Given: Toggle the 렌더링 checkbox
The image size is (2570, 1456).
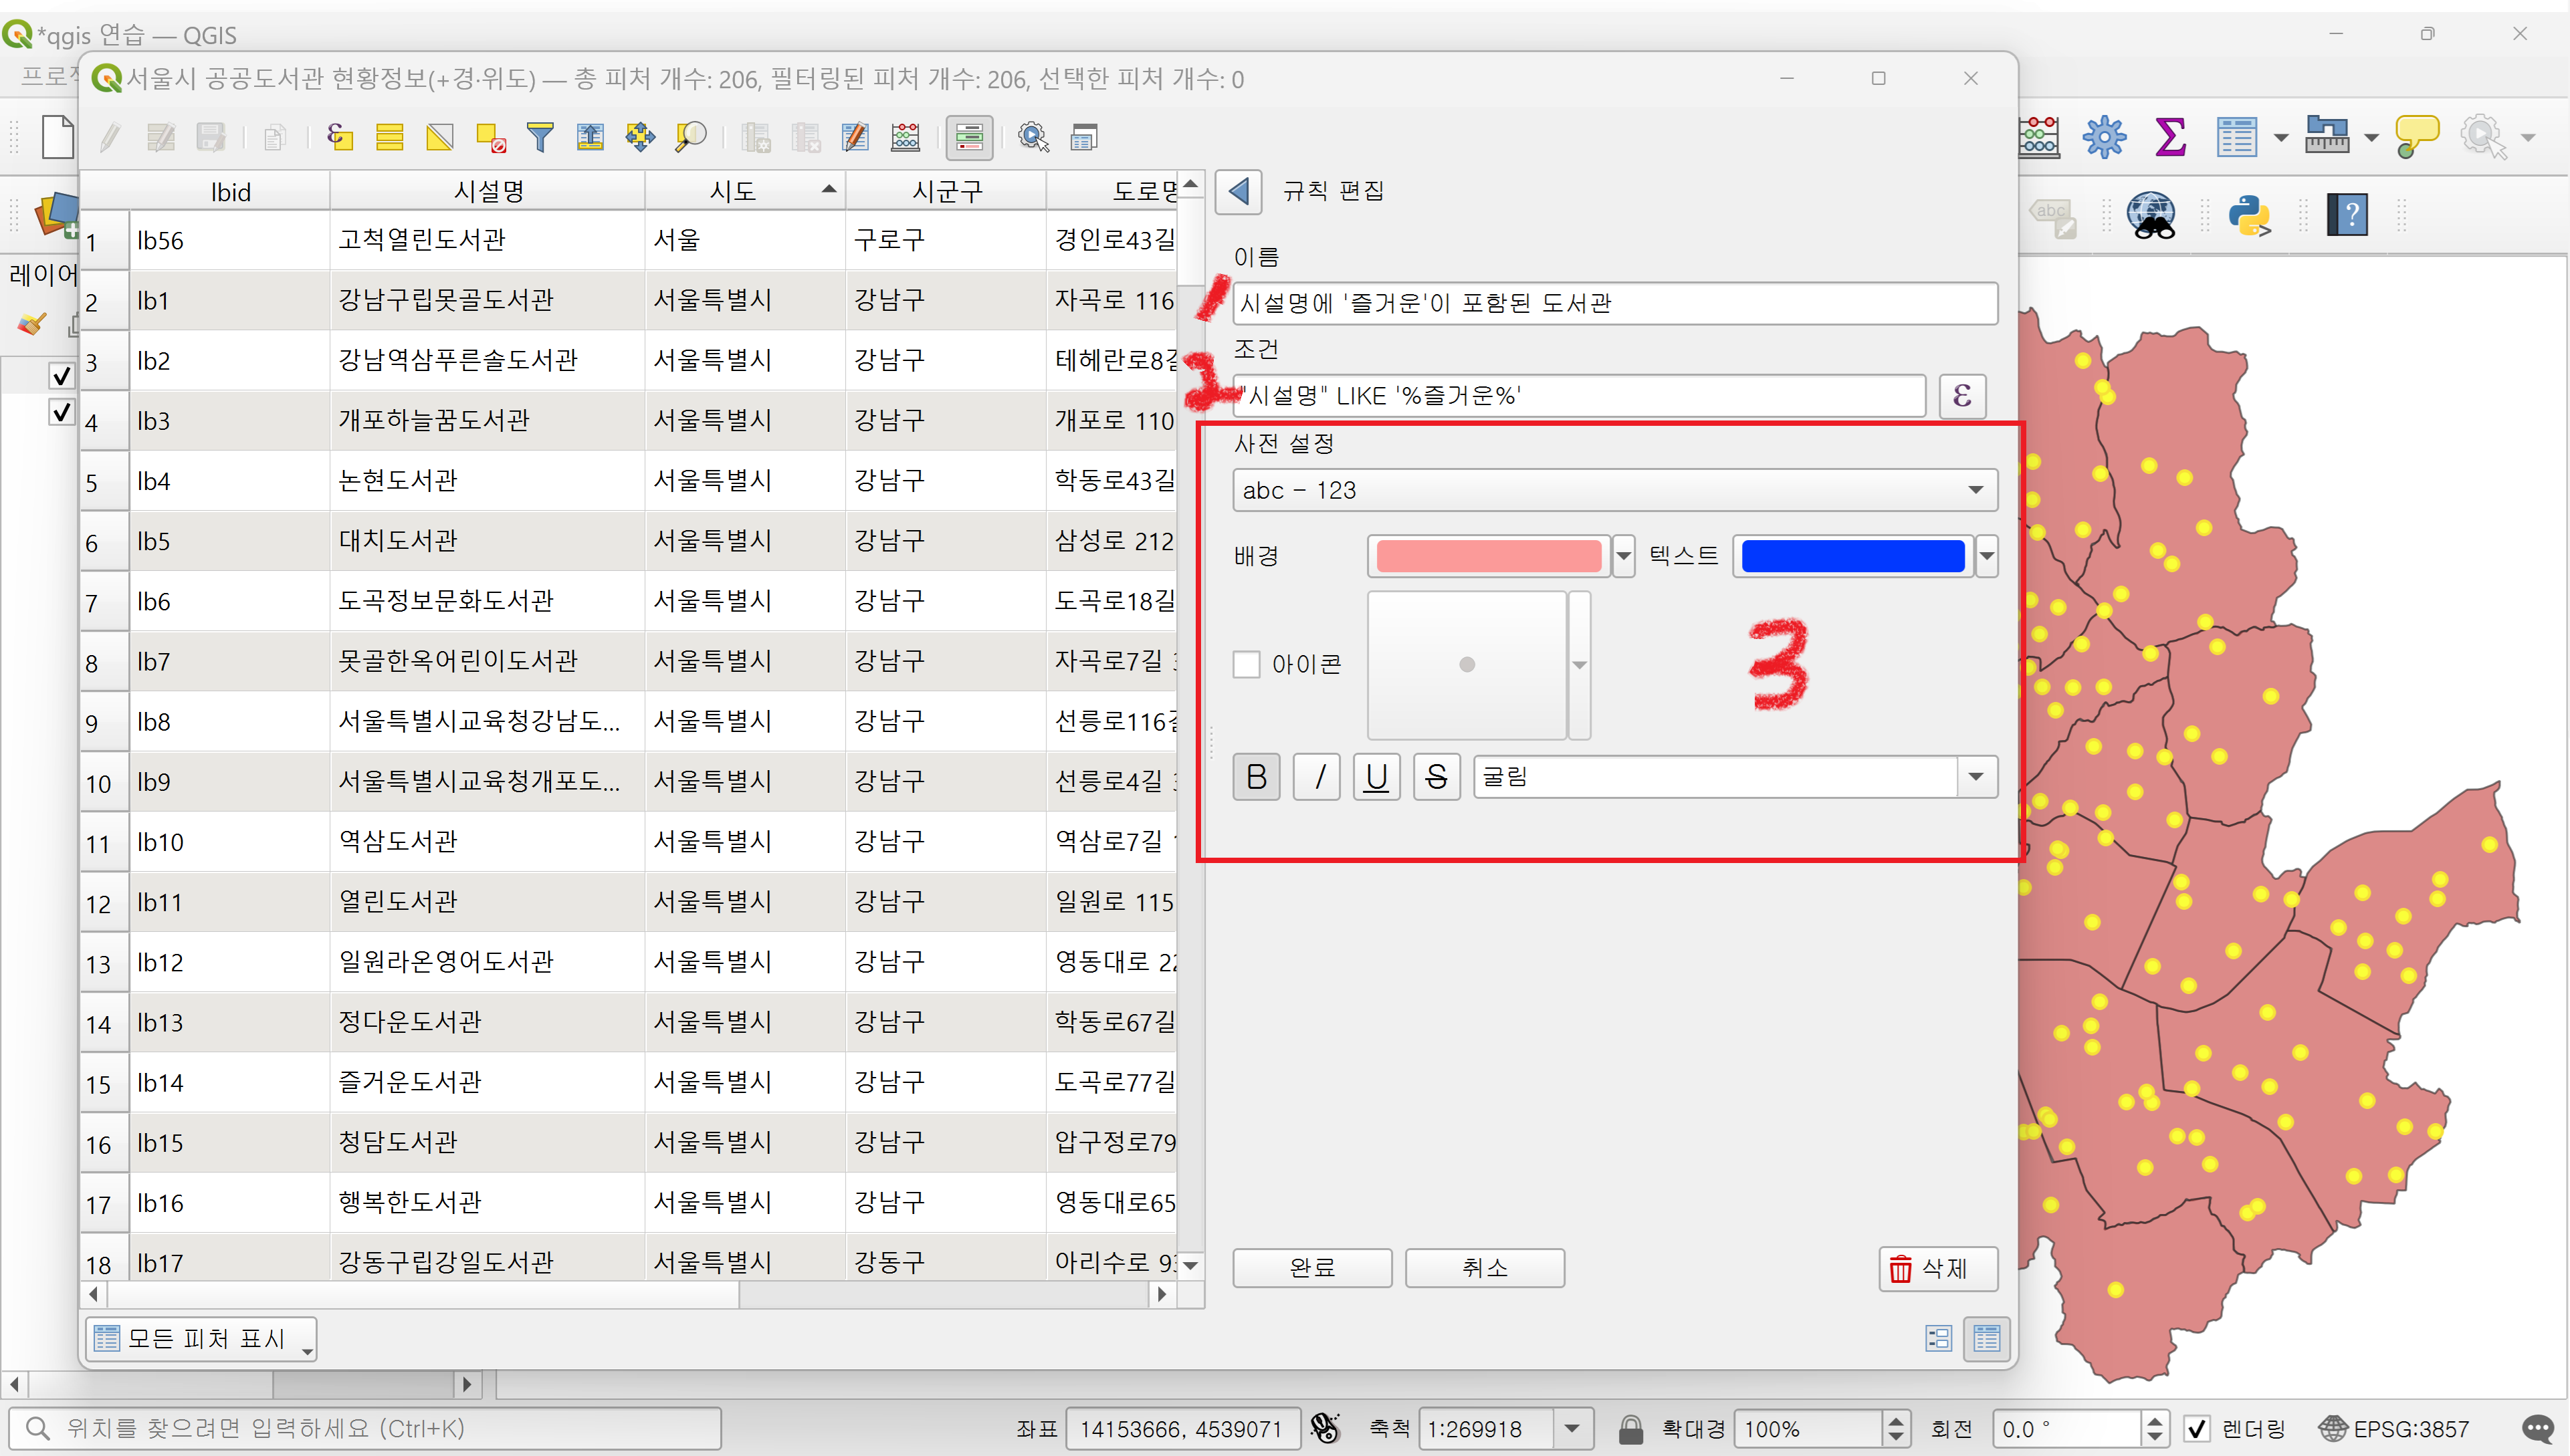Looking at the screenshot, I should [2197, 1429].
